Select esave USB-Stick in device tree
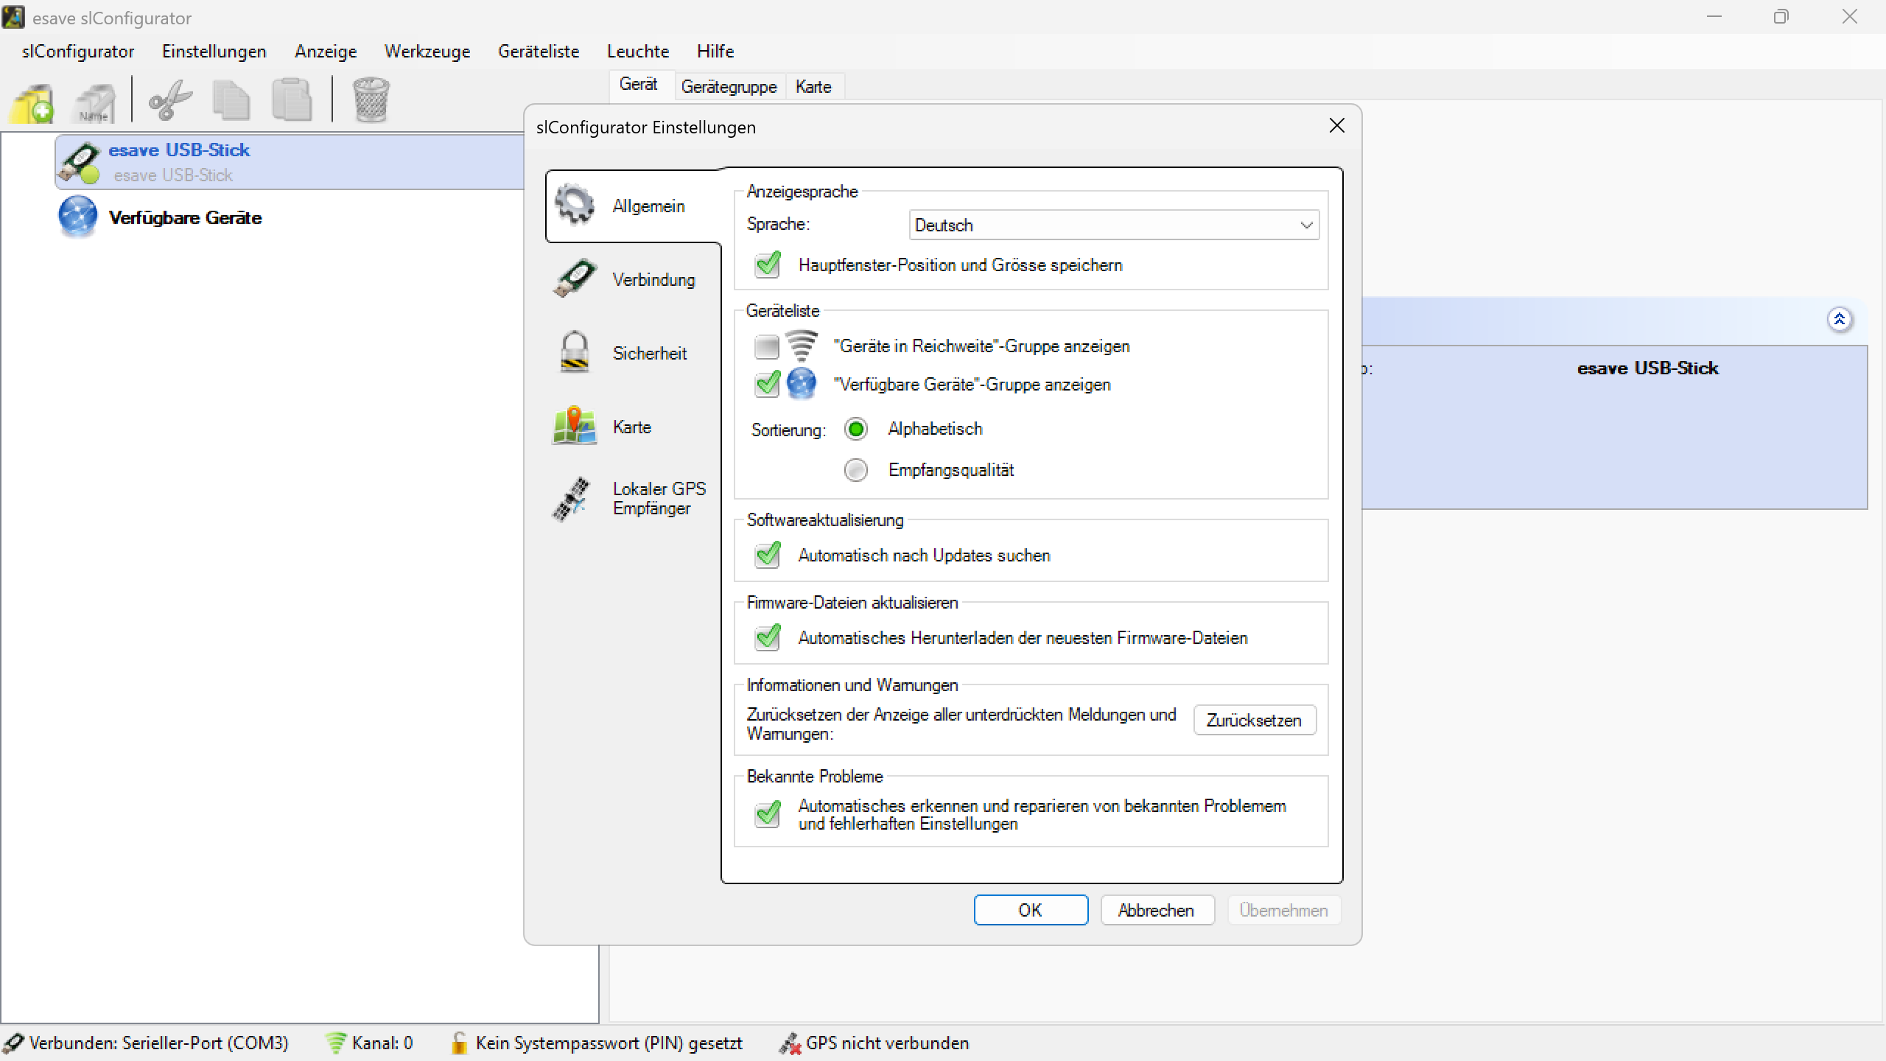 coord(290,162)
